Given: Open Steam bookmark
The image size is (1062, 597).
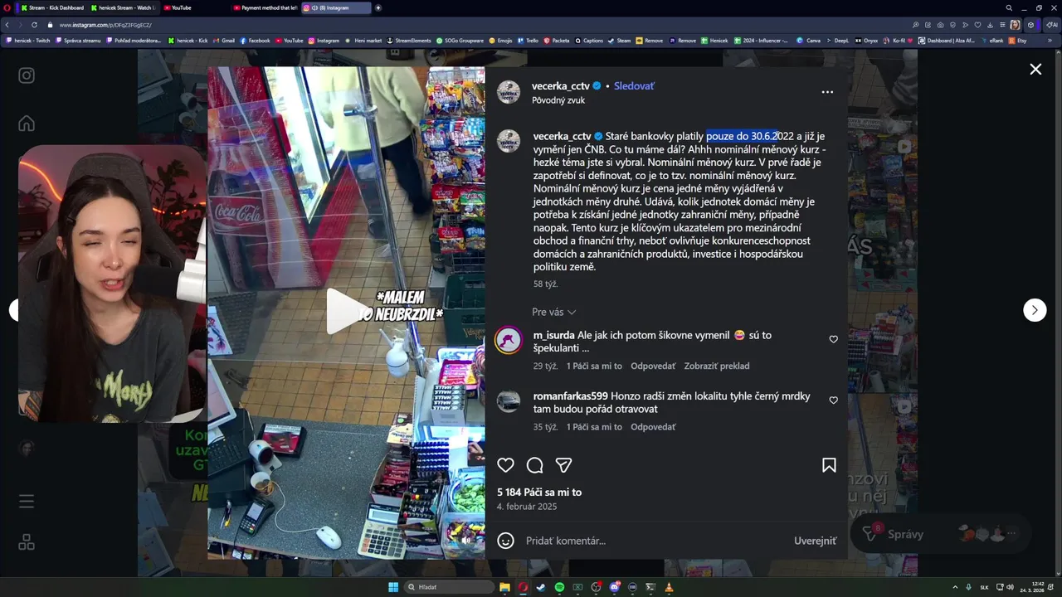Looking at the screenshot, I should [620, 40].
